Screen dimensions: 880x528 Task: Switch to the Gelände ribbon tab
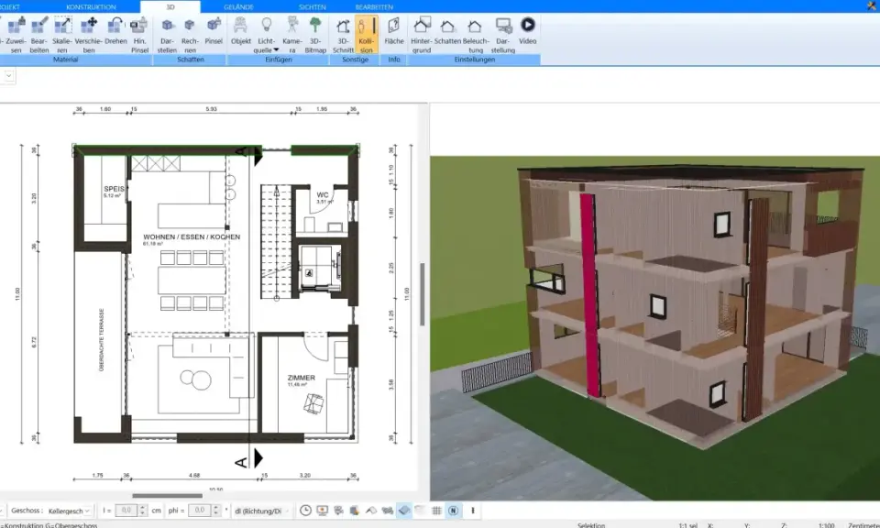point(238,6)
